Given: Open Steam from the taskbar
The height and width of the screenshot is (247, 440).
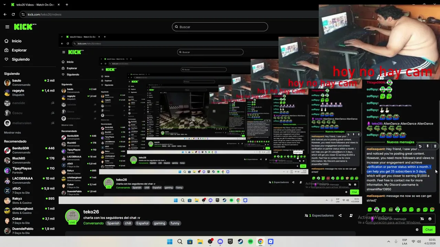Looking at the screenshot, I should click(x=240, y=242).
